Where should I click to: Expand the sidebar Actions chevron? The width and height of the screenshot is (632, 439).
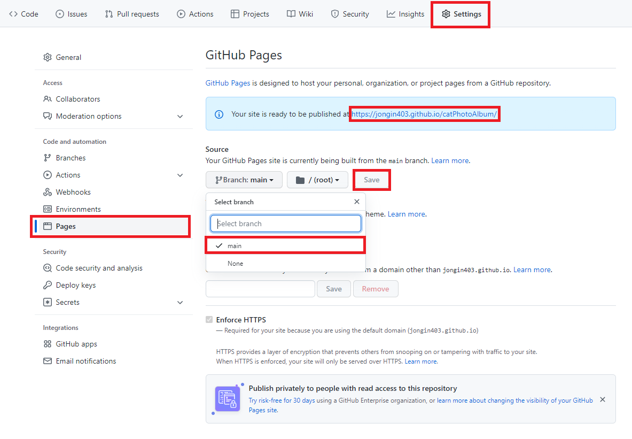pos(180,175)
